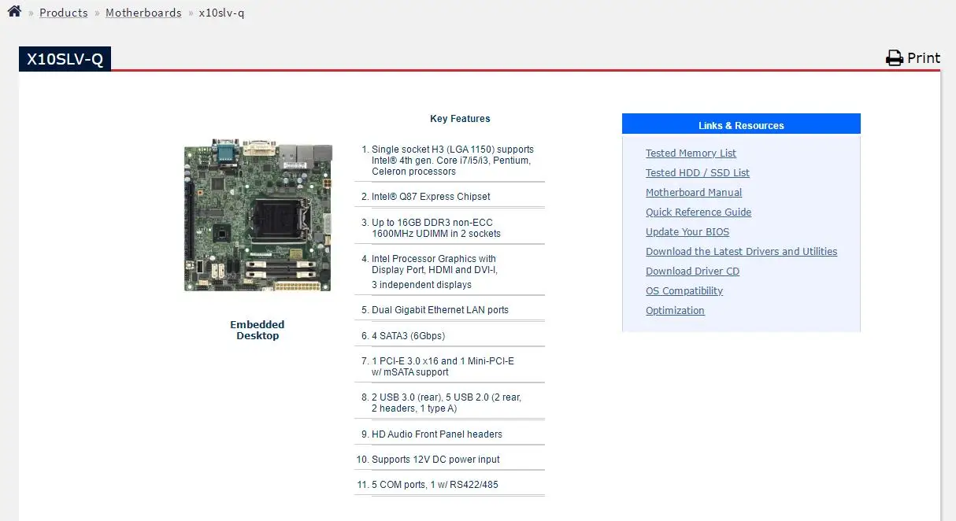The image size is (956, 521).
Task: Select the Supports 12V DC power input feature
Action: (435, 460)
